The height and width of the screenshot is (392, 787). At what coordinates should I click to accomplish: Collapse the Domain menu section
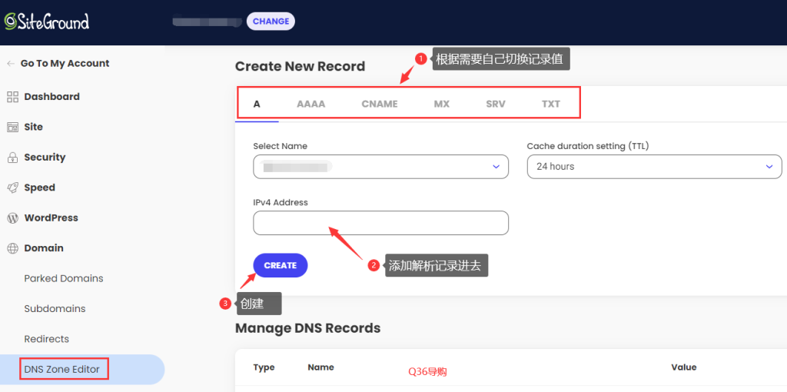[x=44, y=248]
